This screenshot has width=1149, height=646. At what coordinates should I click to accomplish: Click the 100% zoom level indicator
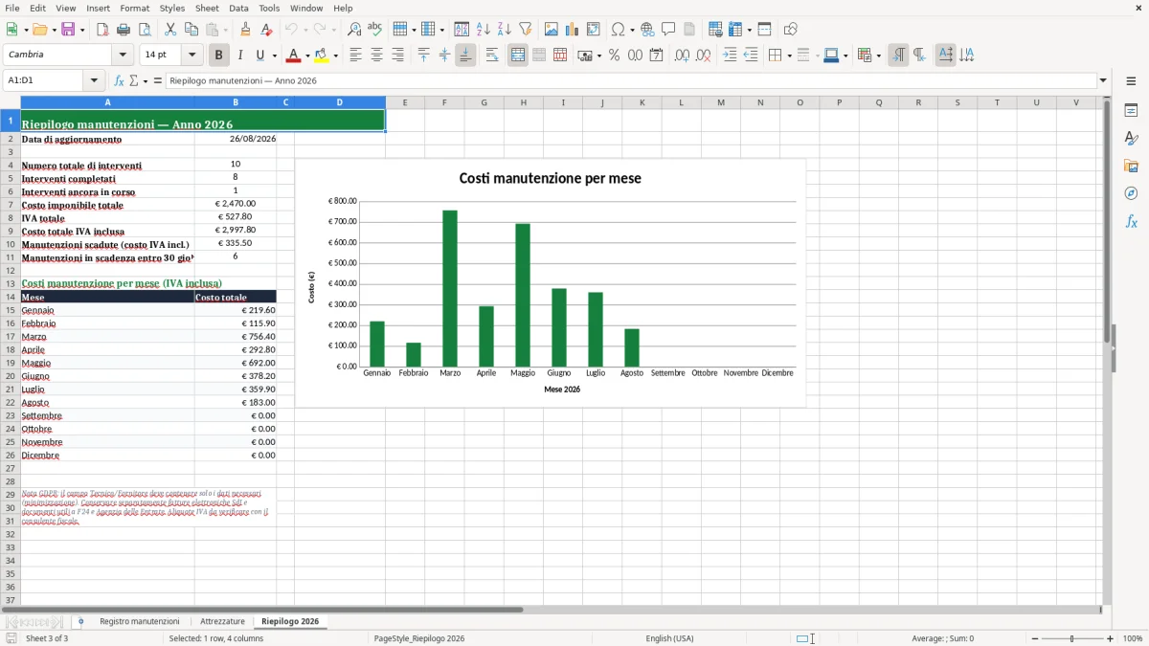tap(1133, 638)
